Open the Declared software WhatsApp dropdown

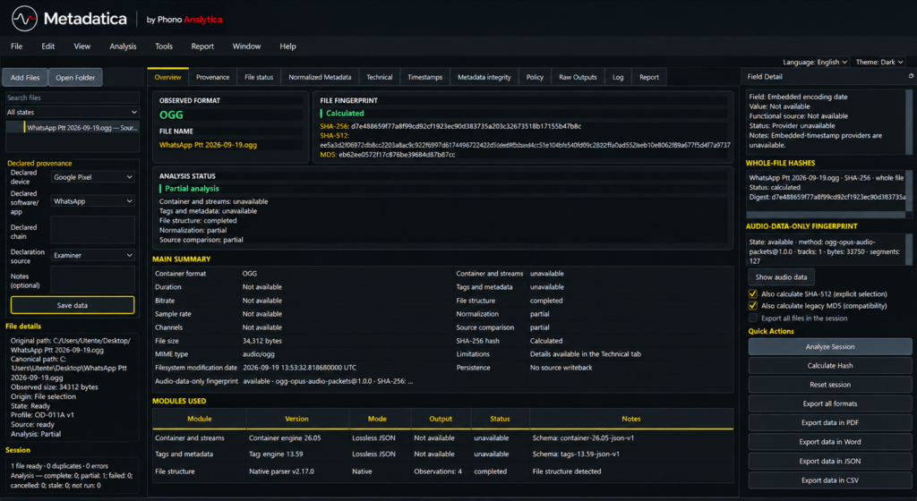click(92, 201)
